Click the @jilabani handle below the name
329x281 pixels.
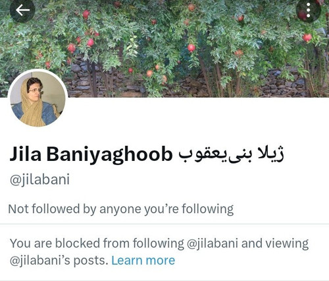coord(39,179)
